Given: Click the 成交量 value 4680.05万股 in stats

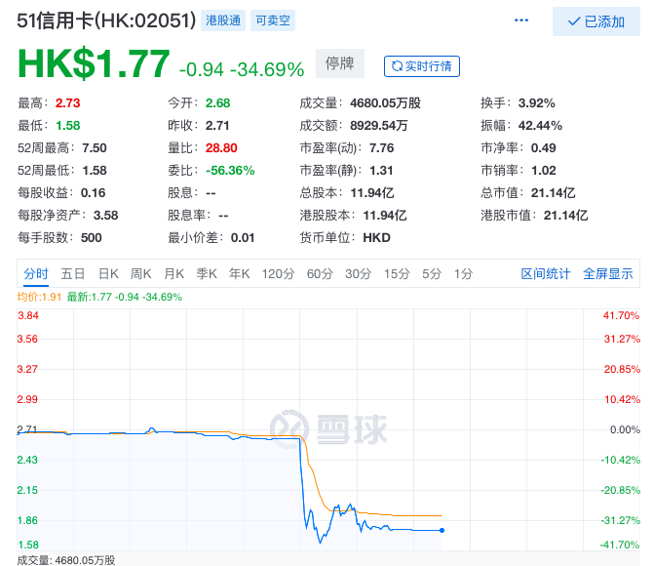Looking at the screenshot, I should tap(386, 102).
